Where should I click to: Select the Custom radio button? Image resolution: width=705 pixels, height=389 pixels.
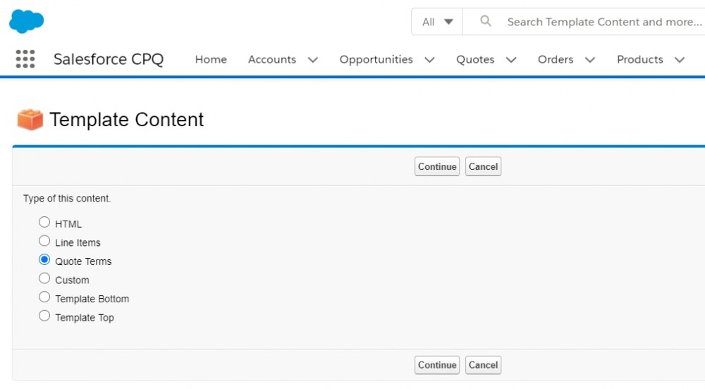pos(44,278)
